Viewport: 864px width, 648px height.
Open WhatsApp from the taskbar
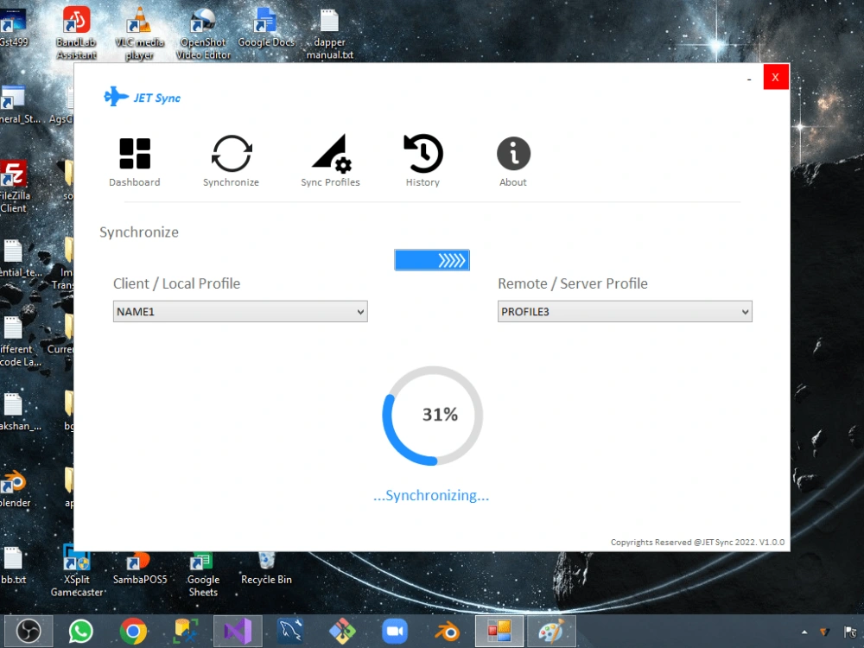[80, 631]
